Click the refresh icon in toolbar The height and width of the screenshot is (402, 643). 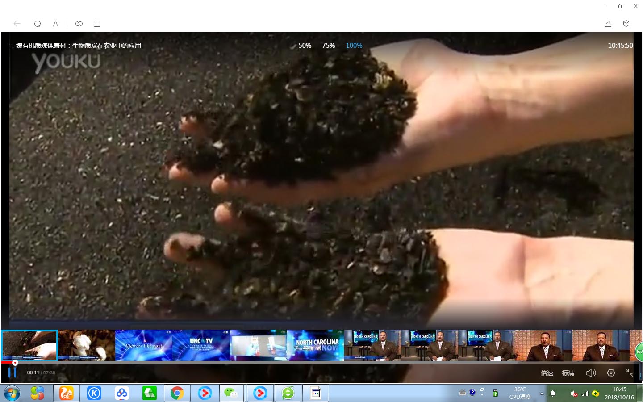click(x=38, y=24)
